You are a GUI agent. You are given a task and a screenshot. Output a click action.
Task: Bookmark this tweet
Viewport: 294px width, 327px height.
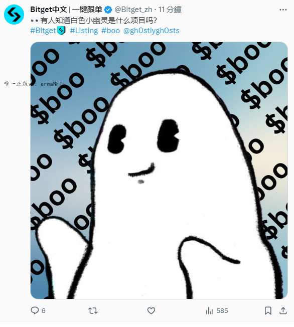pyautogui.click(x=268, y=311)
